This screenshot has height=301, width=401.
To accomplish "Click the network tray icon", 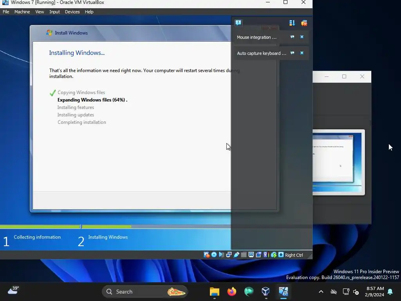I will click(346, 292).
